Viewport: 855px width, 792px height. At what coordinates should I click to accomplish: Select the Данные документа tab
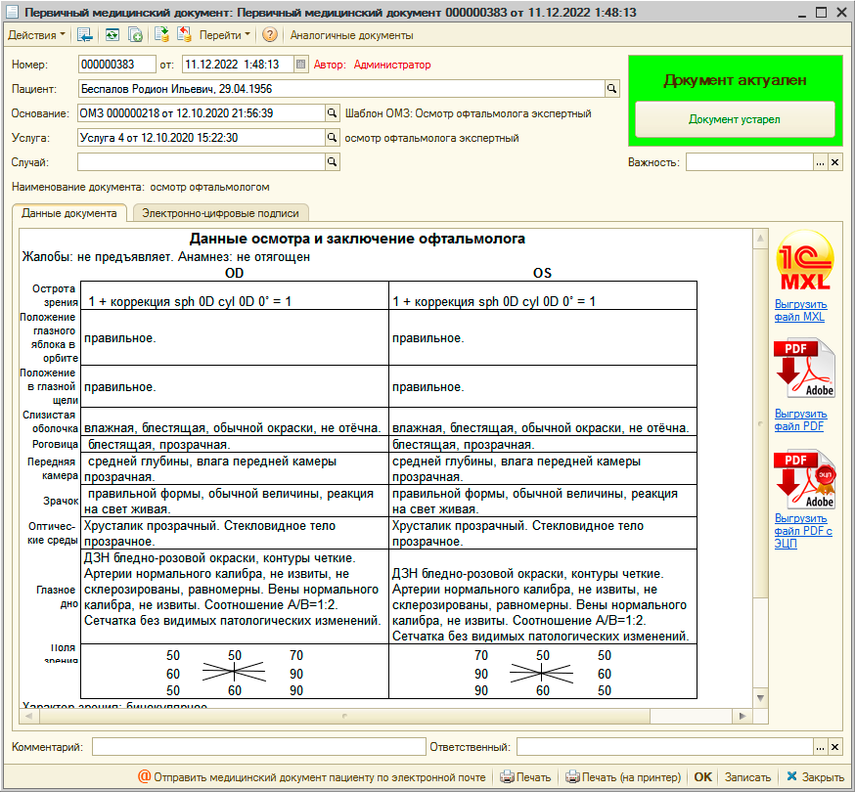[x=68, y=213]
